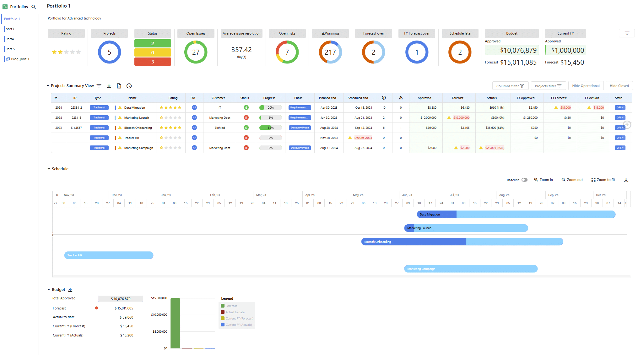The height and width of the screenshot is (355, 638).
Task: Open Port 5 in the sidebar
Action: point(10,49)
